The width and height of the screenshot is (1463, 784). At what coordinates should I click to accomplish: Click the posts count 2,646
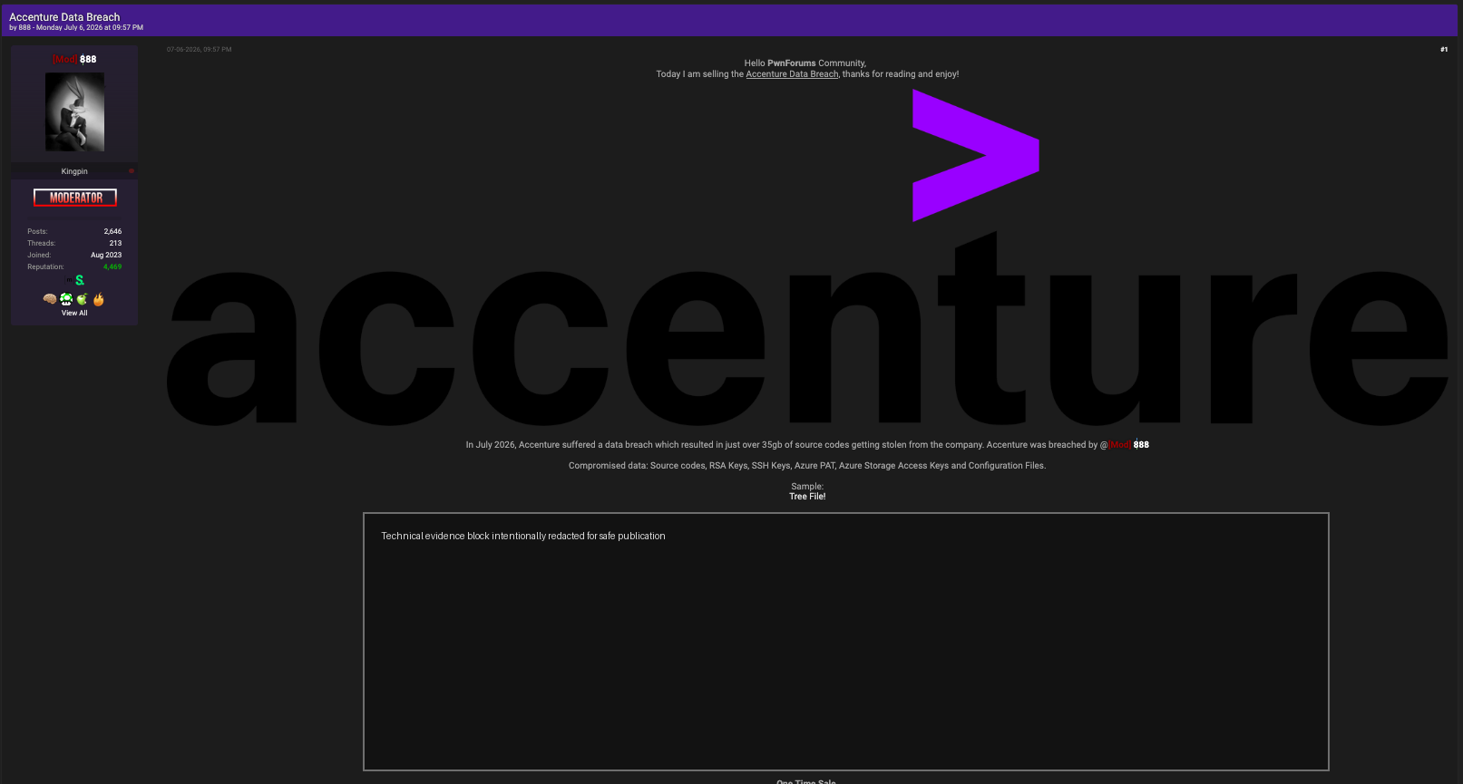[112, 231]
